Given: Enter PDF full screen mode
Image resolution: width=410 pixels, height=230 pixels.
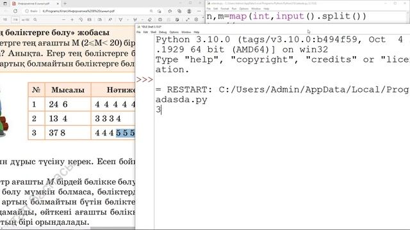Looking at the screenshot, I should [188, 20].
